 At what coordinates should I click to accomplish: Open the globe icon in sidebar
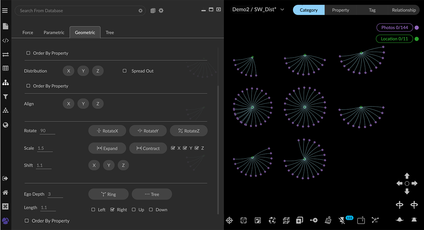click(5, 125)
